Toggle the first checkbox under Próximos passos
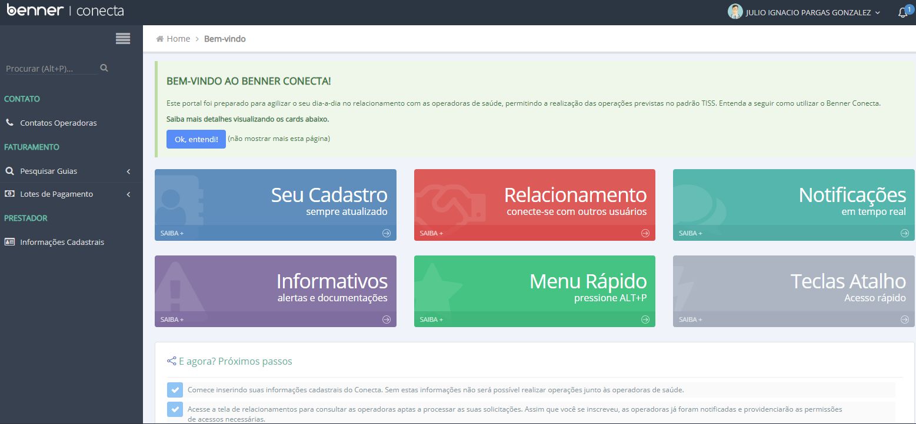 (175, 390)
